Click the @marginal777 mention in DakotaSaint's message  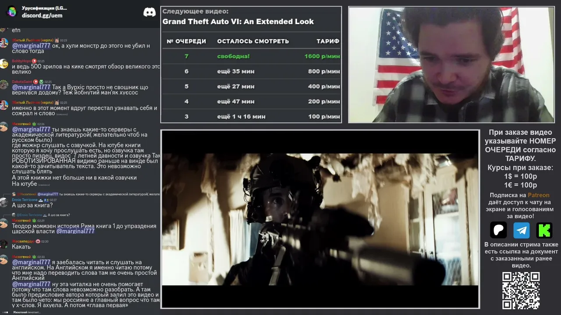[31, 87]
